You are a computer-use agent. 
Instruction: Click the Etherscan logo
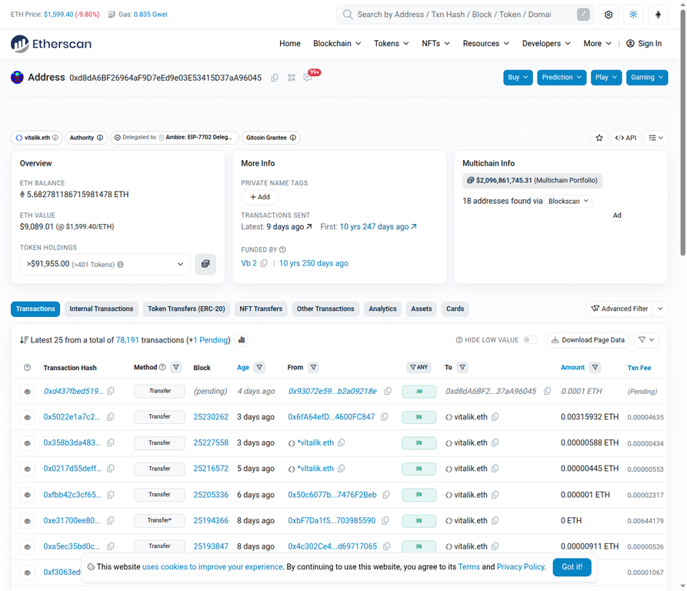pos(52,43)
